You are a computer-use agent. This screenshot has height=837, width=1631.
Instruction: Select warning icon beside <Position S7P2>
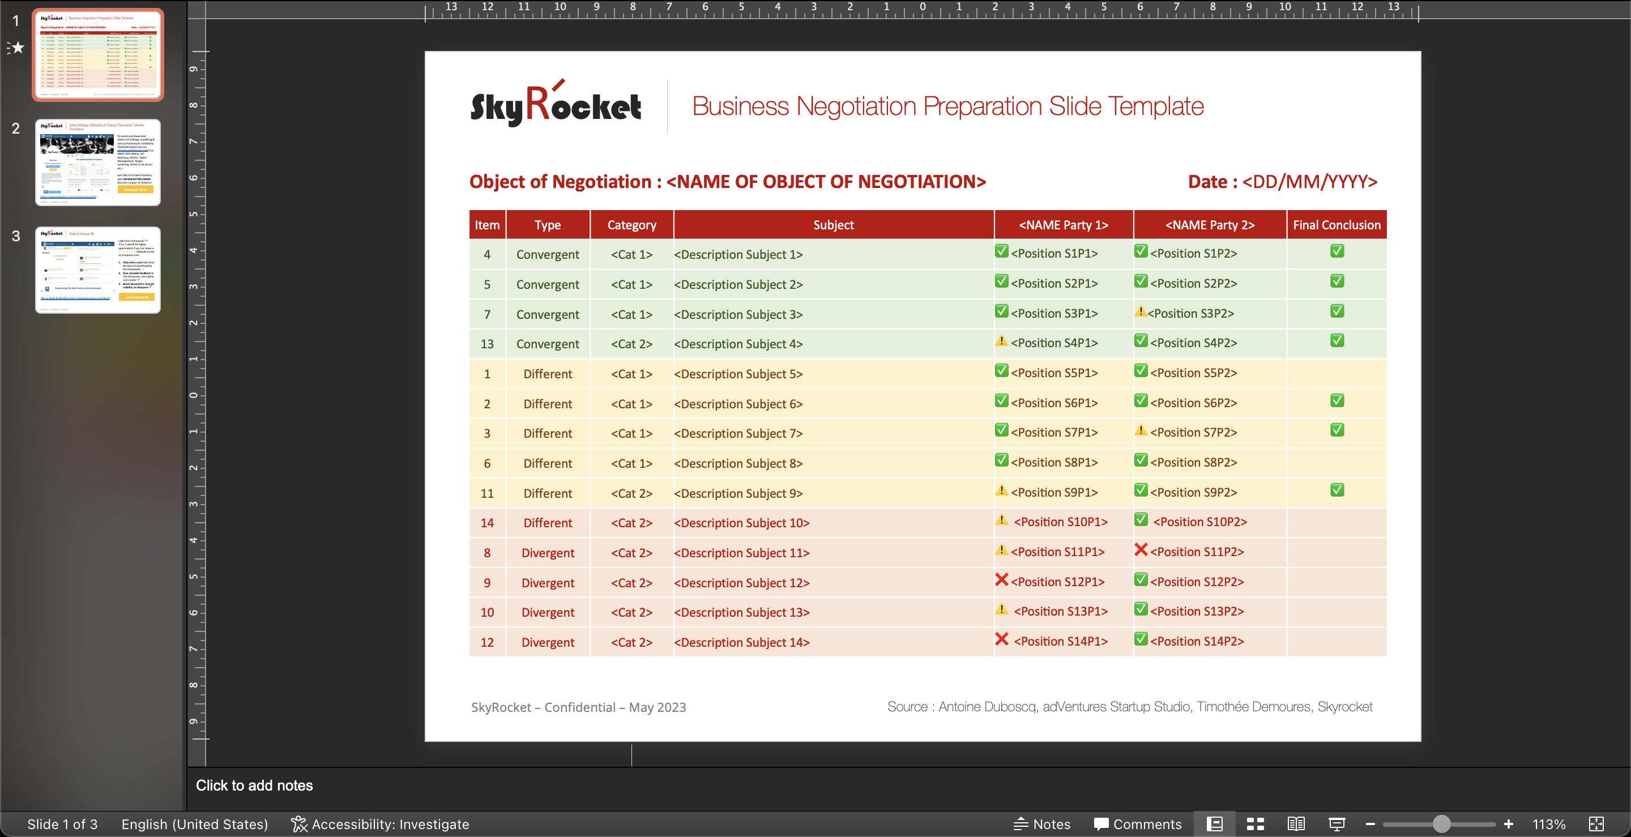1141,430
